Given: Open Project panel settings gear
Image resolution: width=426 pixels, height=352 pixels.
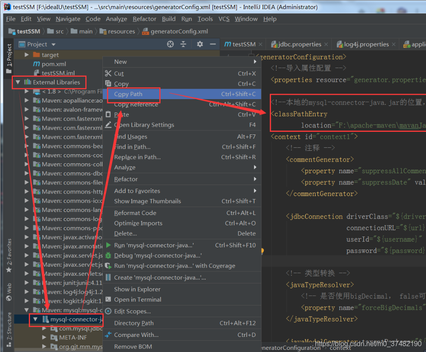Looking at the screenshot, I should pyautogui.click(x=200, y=44).
